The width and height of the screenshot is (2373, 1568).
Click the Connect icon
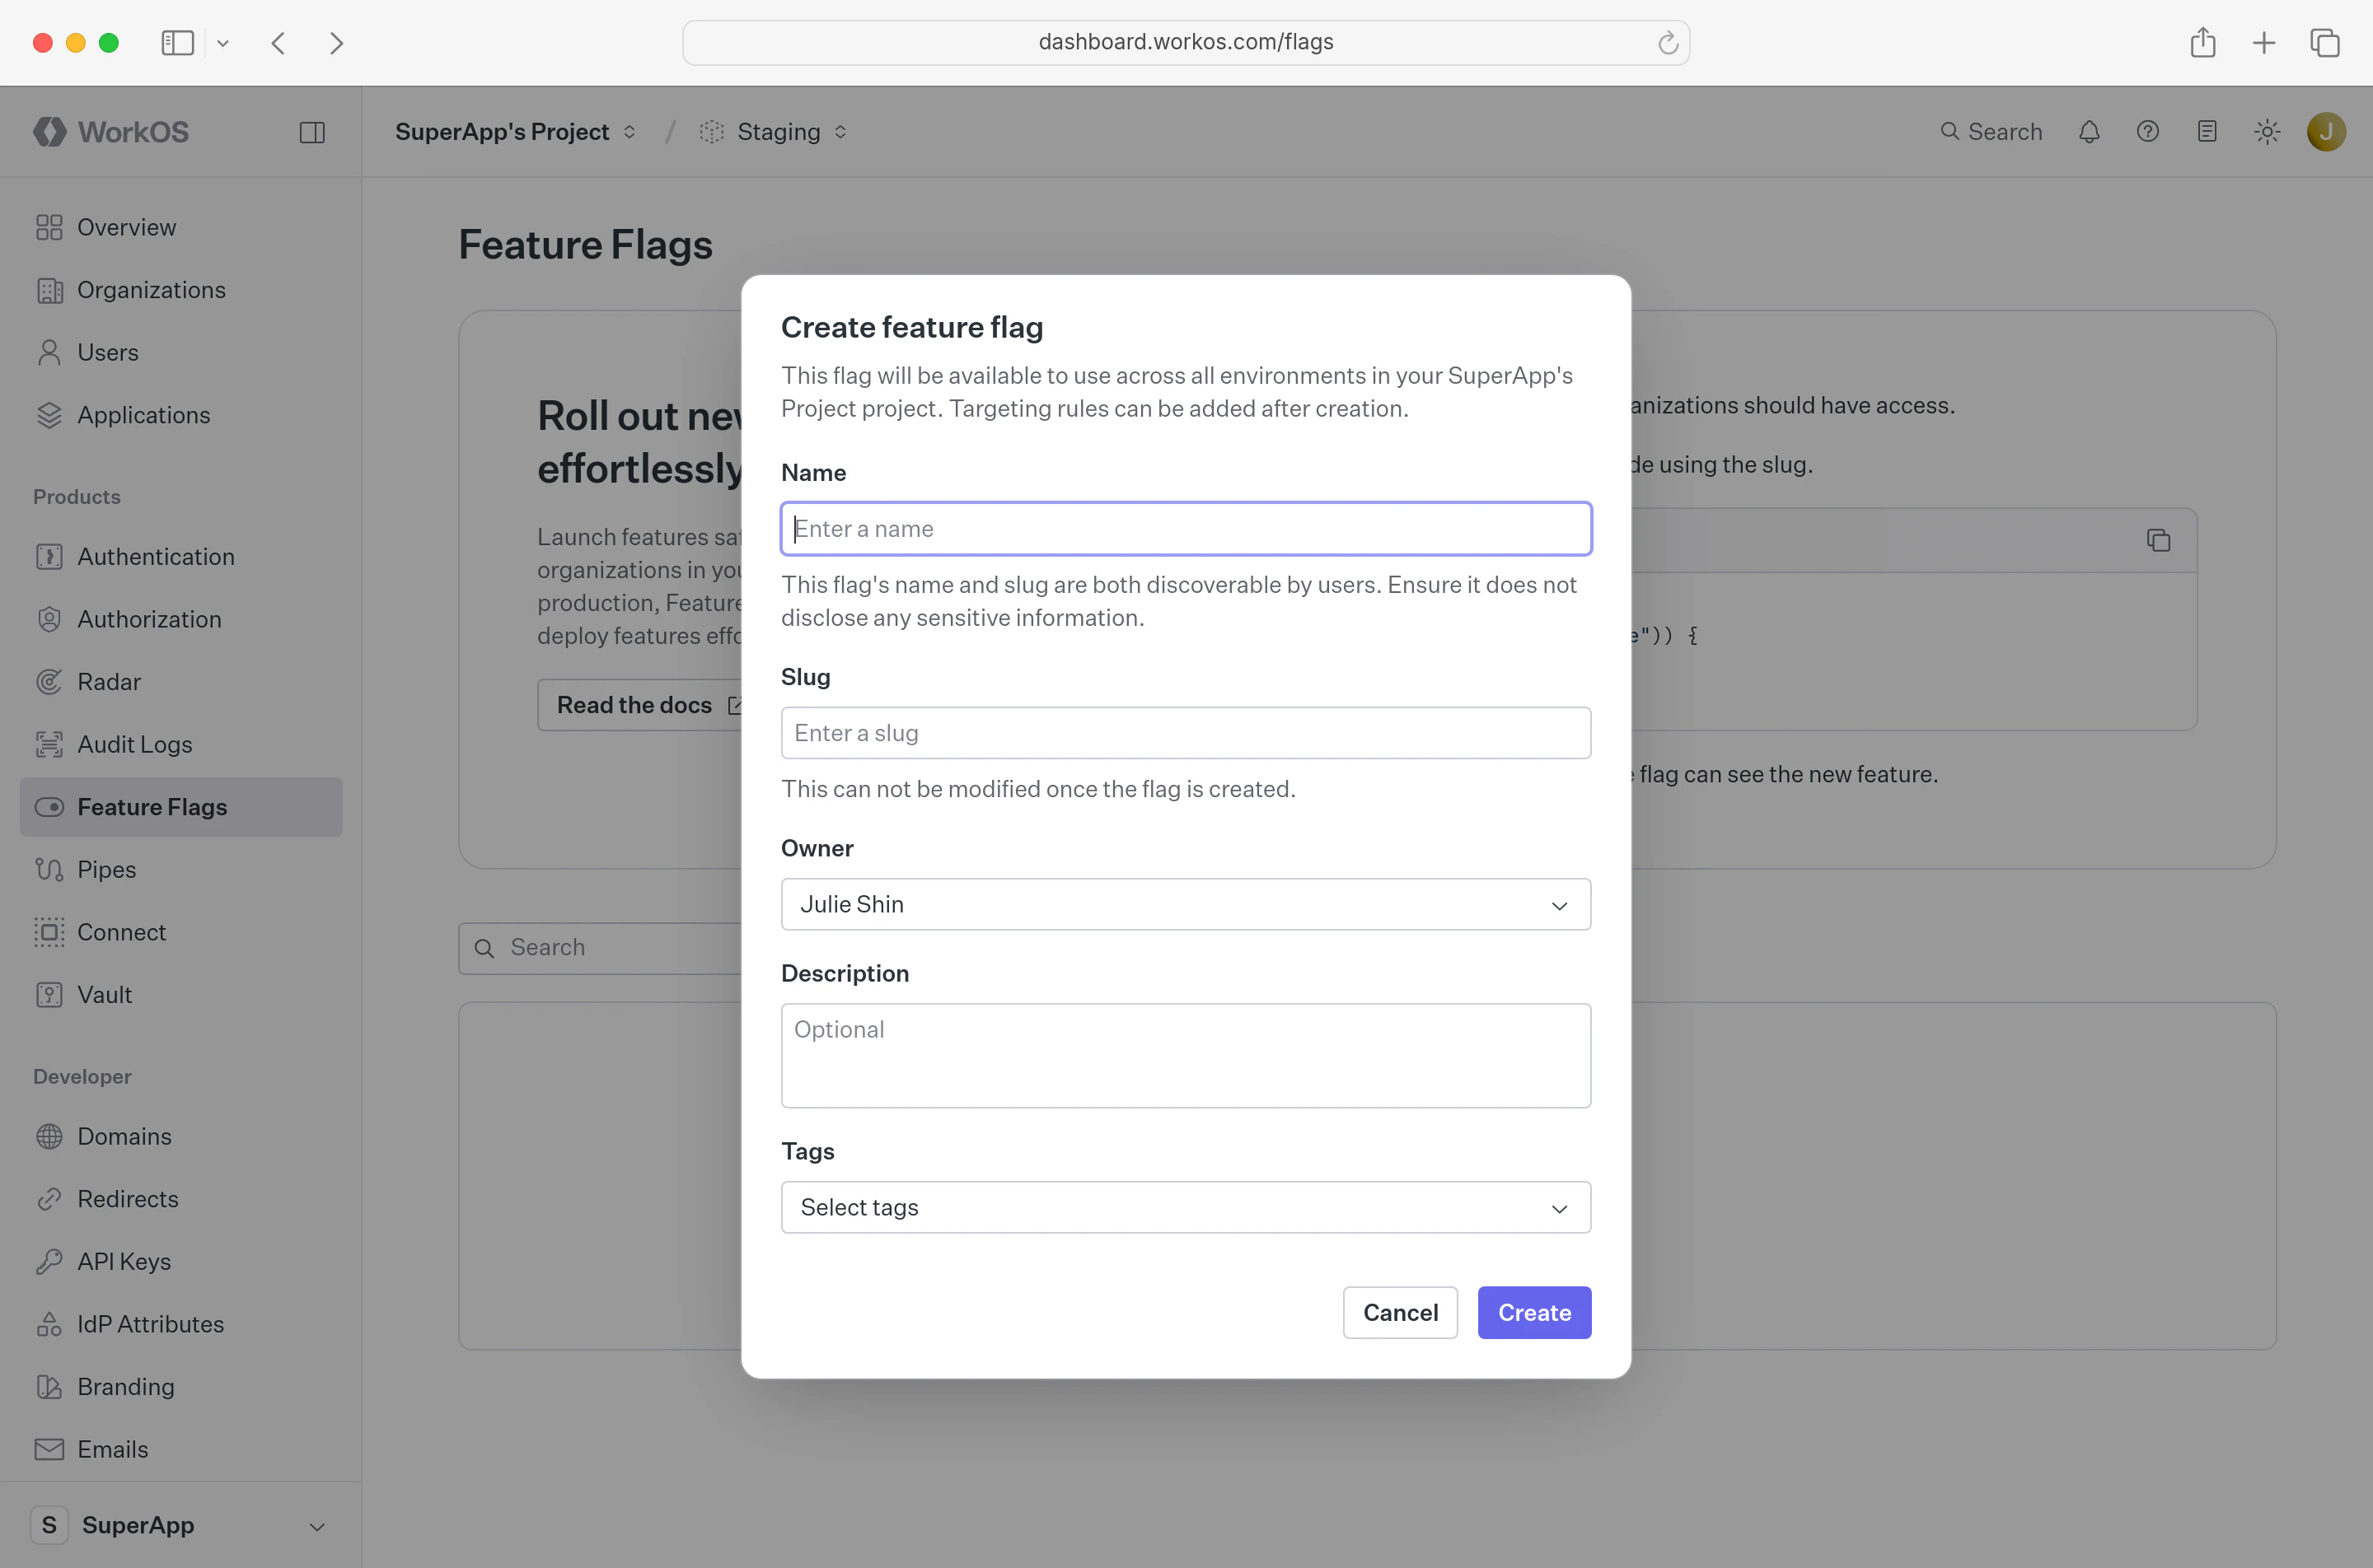click(49, 932)
